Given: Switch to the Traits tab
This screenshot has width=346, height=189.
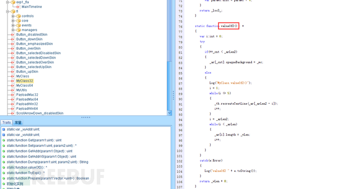Looking at the screenshot, I should (x=7, y=122).
